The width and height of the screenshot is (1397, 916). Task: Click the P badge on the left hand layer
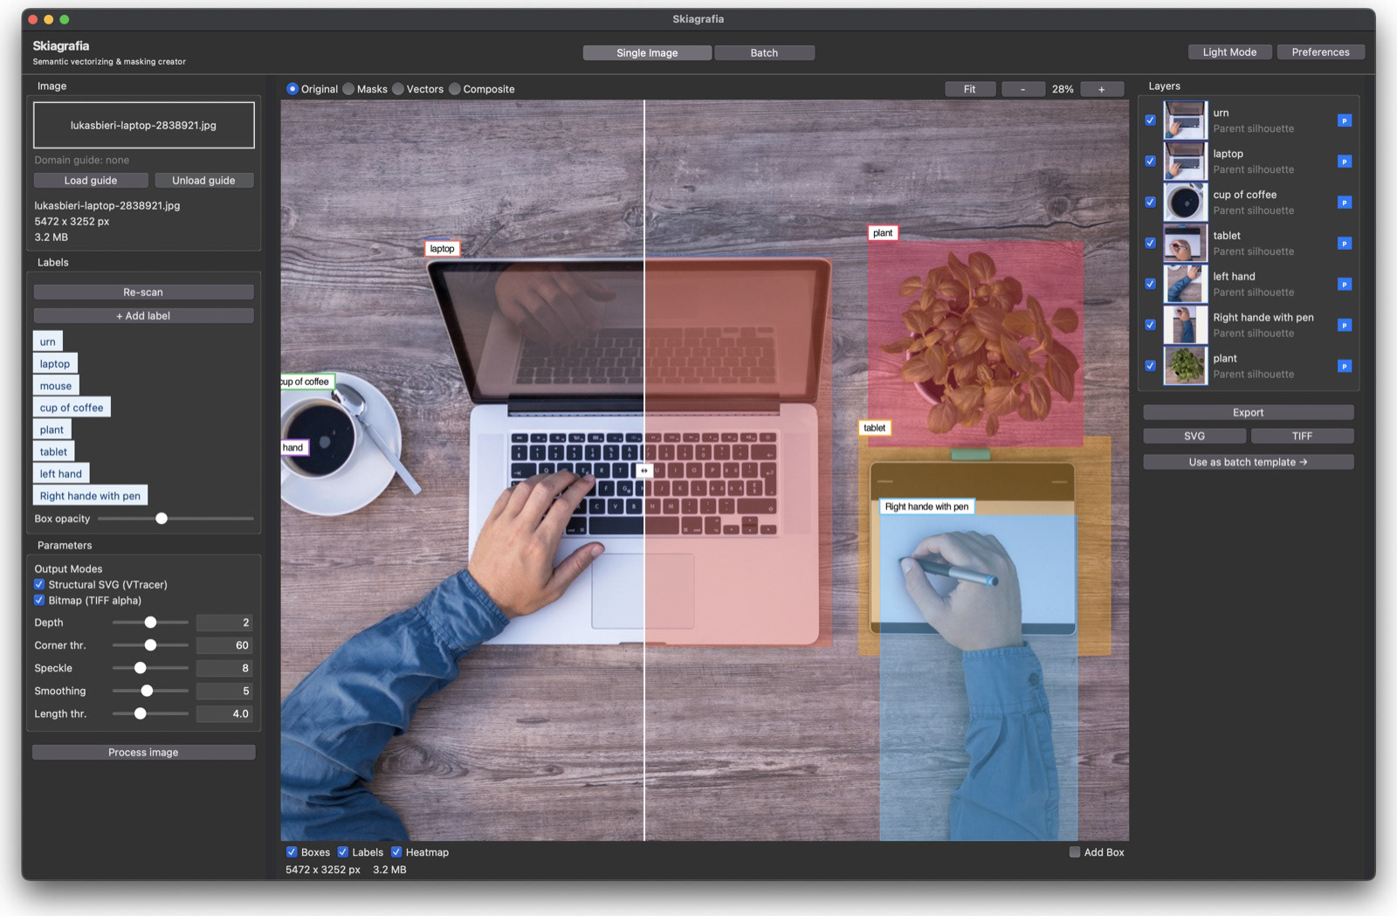1343,284
